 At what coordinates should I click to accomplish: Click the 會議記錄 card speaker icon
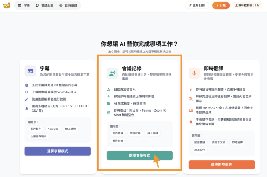pos(113,73)
